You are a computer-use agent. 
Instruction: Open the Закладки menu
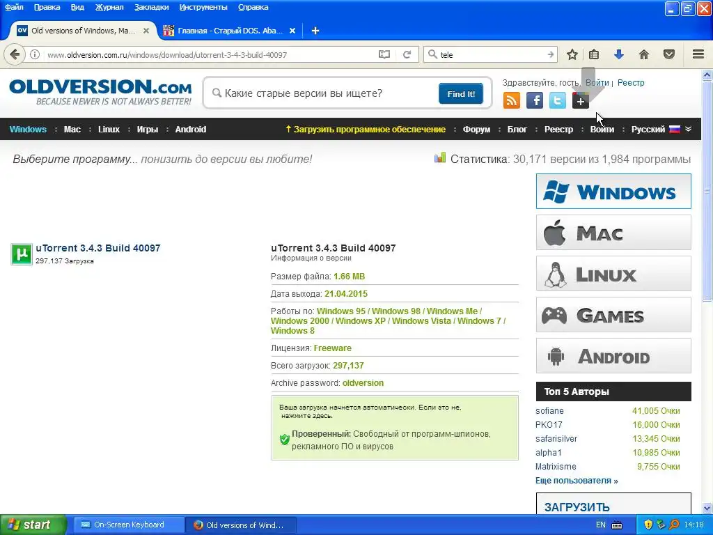pos(151,7)
